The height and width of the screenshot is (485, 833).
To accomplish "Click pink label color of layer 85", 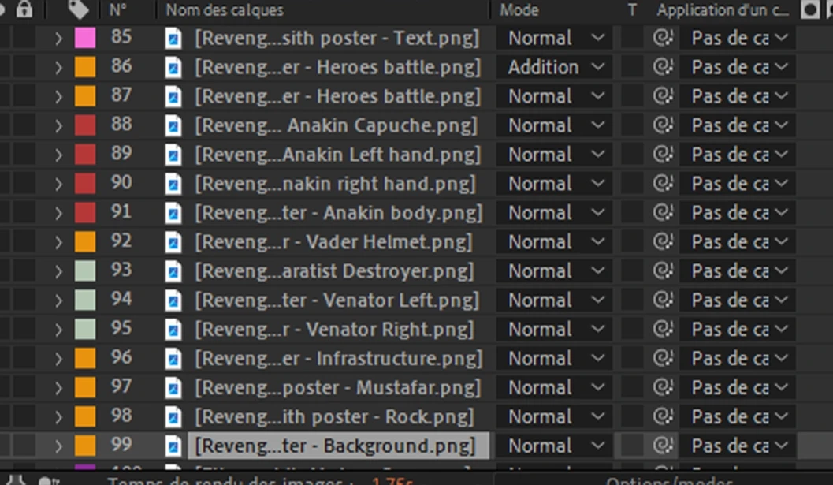I will (85, 38).
